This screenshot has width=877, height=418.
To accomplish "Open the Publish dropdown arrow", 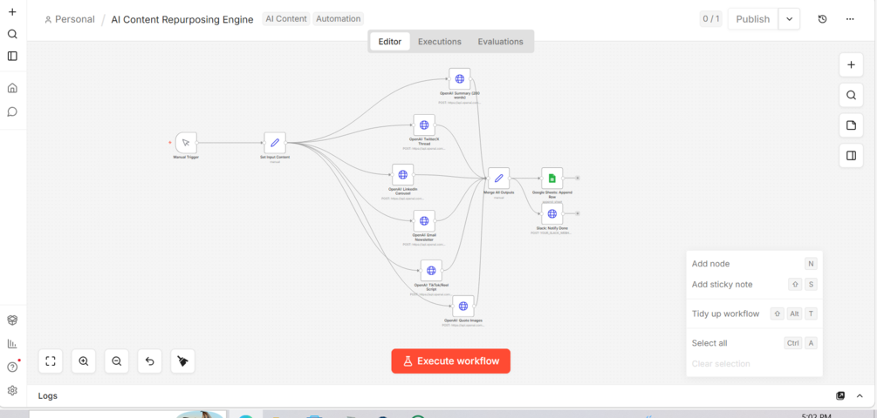I will [x=789, y=19].
